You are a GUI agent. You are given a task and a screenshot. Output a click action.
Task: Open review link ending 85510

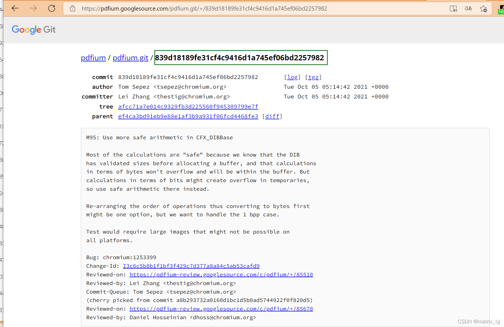coord(221,274)
